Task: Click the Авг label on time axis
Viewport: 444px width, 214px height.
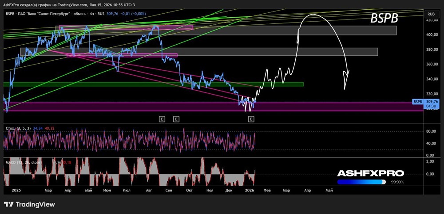Action: click(149, 191)
